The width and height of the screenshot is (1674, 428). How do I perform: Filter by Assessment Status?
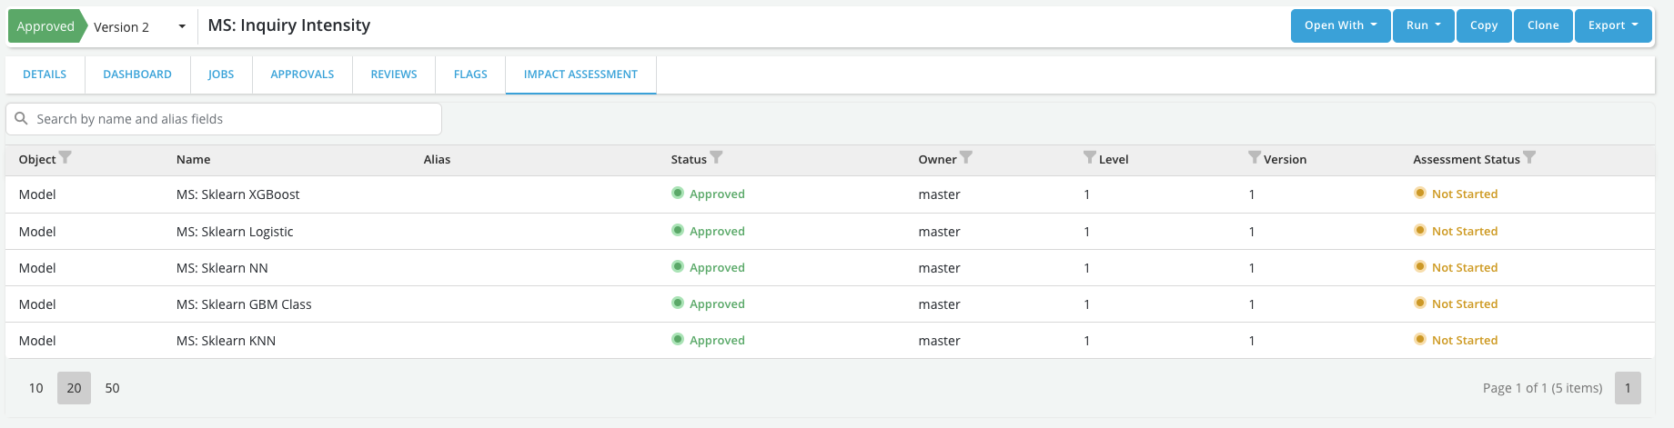[1529, 158]
